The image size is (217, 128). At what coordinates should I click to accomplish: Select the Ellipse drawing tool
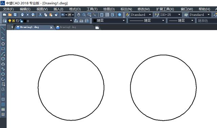pyautogui.click(x=3, y=74)
